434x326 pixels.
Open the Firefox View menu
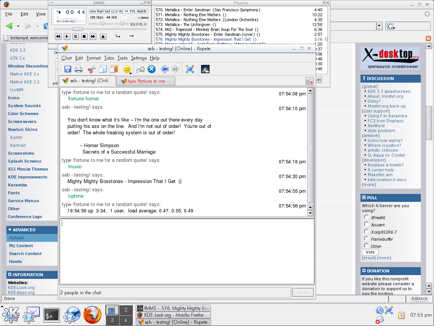click(x=41, y=14)
